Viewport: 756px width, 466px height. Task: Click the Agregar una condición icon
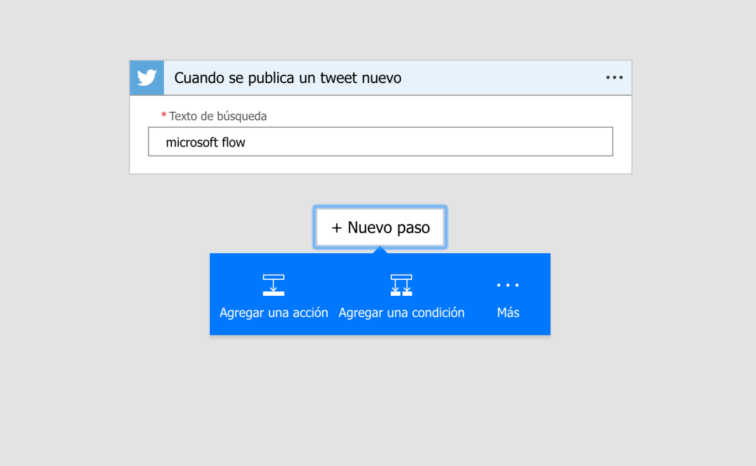(401, 285)
